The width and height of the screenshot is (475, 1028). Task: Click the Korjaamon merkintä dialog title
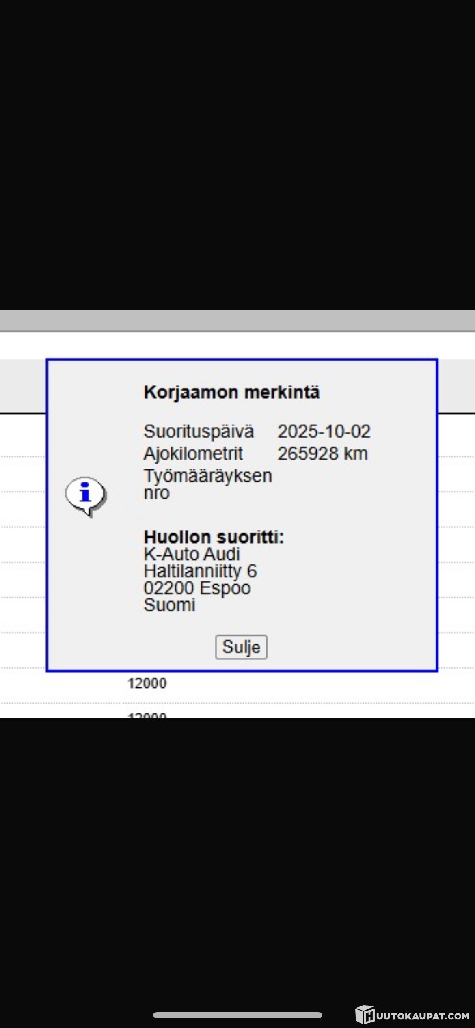click(x=231, y=392)
